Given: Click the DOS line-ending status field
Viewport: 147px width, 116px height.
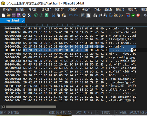Looking at the screenshot, I should 79,112.
